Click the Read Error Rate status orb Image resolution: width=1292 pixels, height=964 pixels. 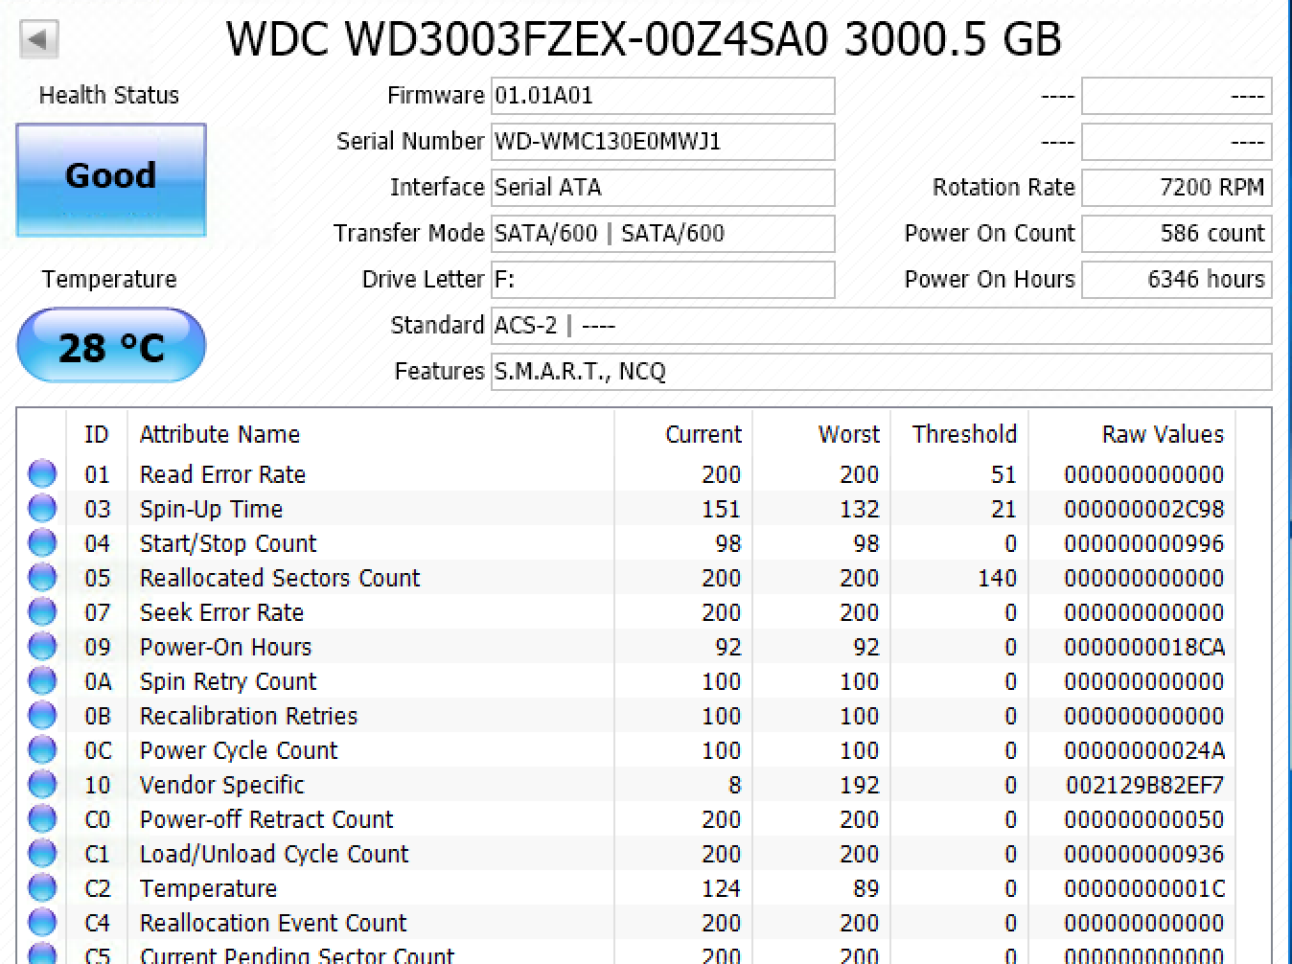pos(42,474)
